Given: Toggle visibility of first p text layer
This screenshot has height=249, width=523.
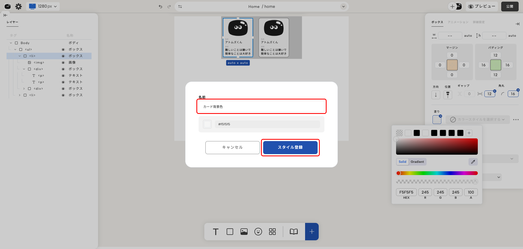Looking at the screenshot, I should point(63,76).
